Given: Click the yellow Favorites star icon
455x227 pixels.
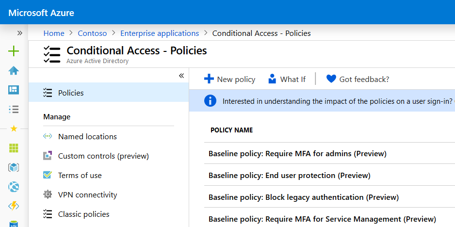Looking at the screenshot, I should click(14, 129).
